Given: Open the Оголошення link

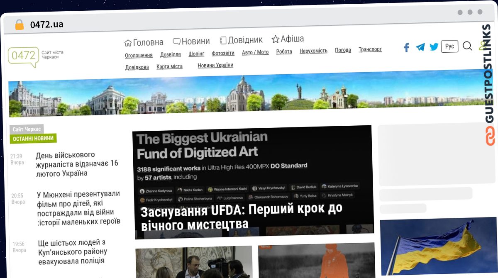Looking at the screenshot, I should click(139, 55).
